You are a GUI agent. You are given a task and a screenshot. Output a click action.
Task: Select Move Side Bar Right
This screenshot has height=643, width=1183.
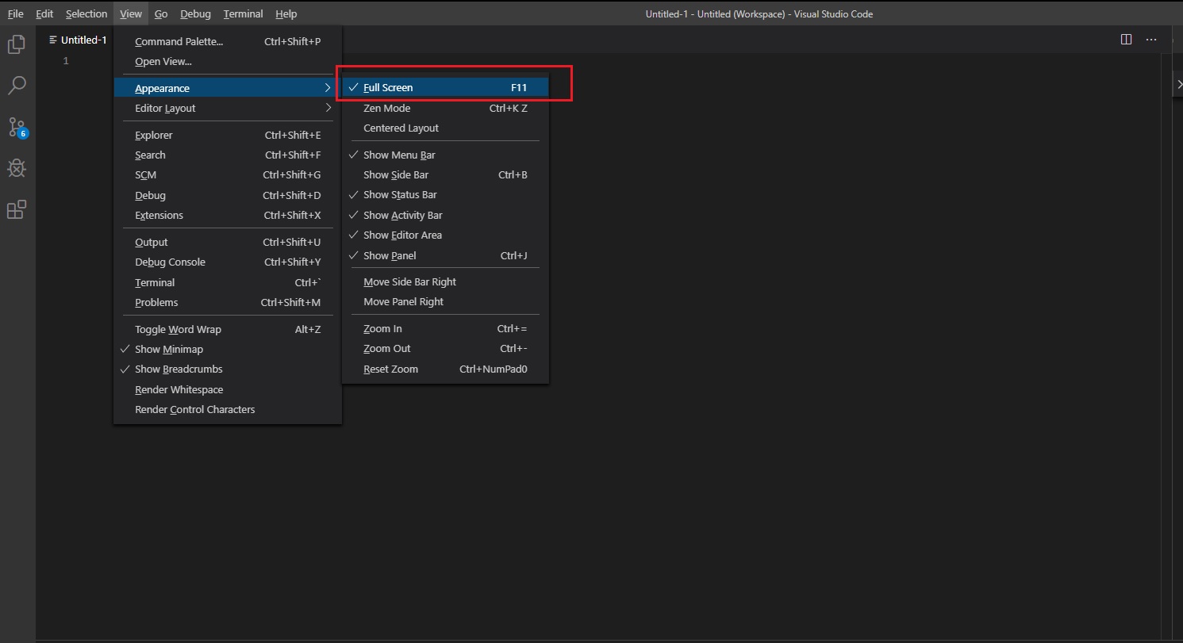pyautogui.click(x=445, y=282)
